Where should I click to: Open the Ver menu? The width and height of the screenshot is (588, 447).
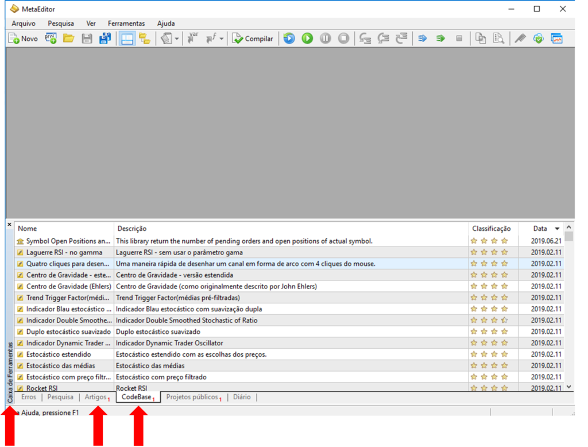[91, 24]
